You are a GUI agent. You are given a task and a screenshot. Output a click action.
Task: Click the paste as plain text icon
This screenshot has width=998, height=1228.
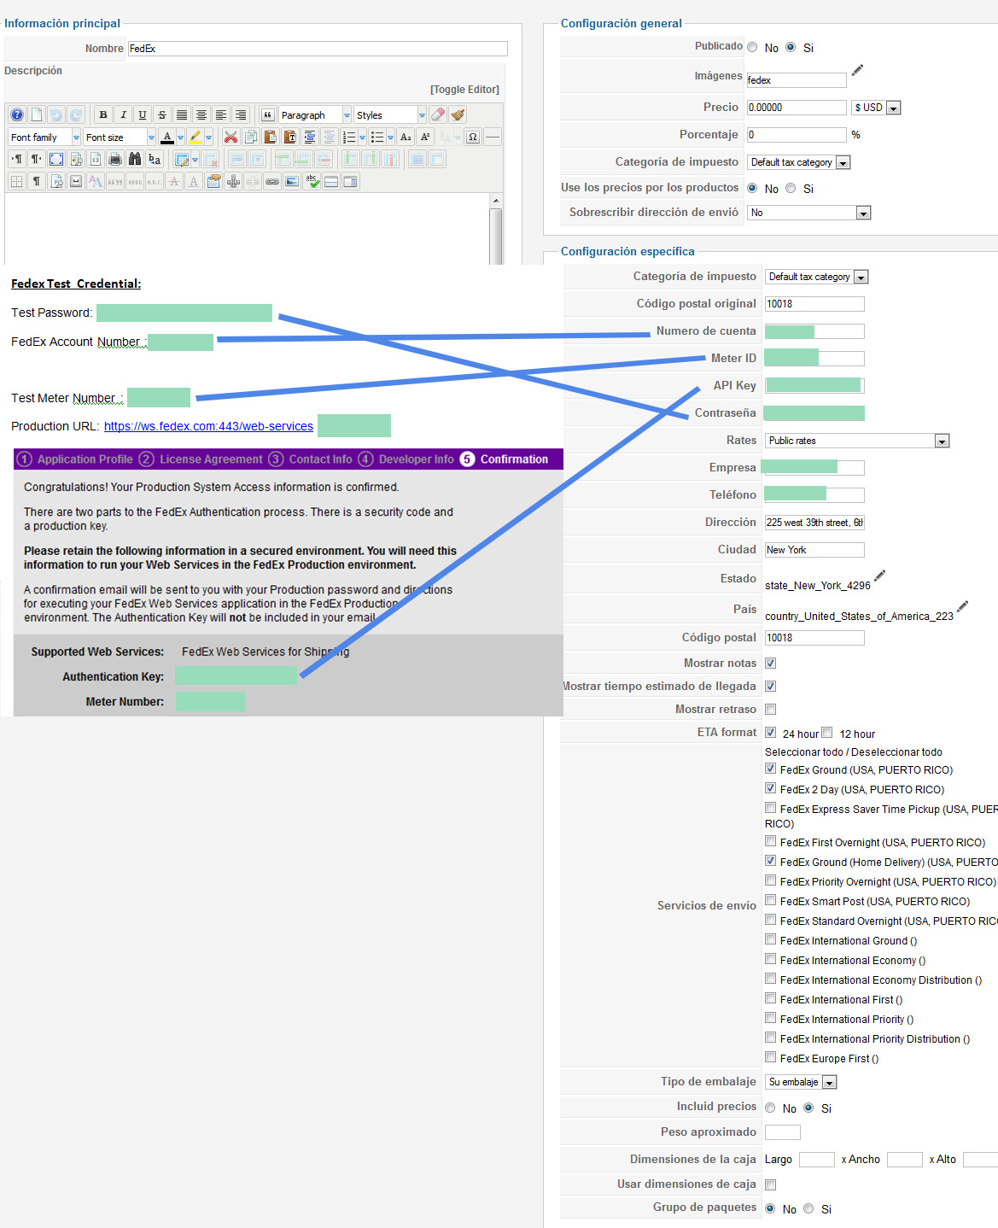[x=290, y=137]
